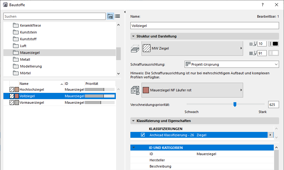Open the Kunststein folder
Viewport: 284px width, 170px height.
click(28, 32)
